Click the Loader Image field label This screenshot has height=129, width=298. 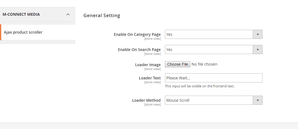[x=148, y=65]
